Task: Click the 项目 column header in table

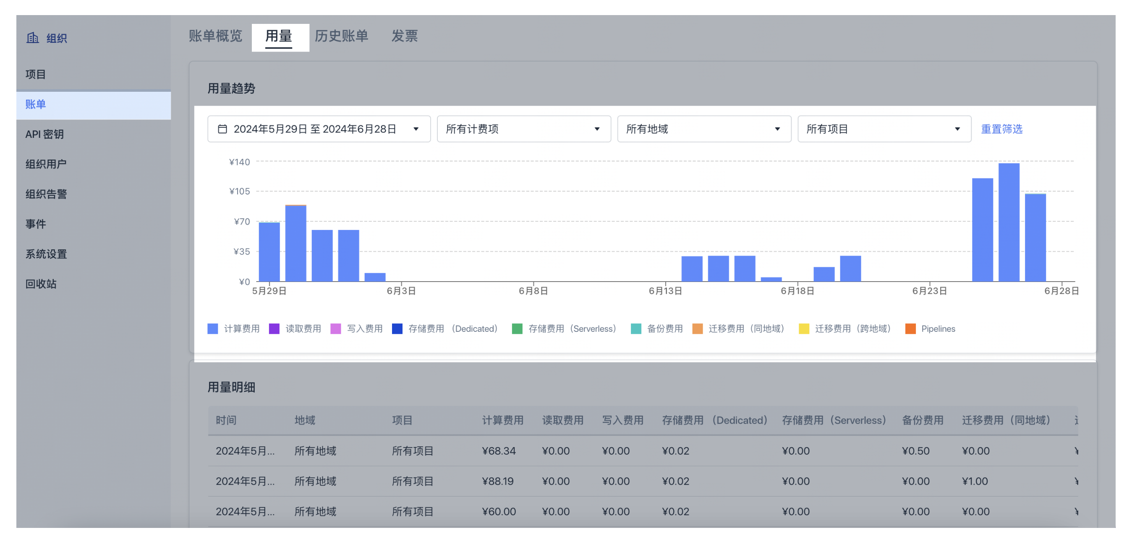Action: click(x=402, y=420)
